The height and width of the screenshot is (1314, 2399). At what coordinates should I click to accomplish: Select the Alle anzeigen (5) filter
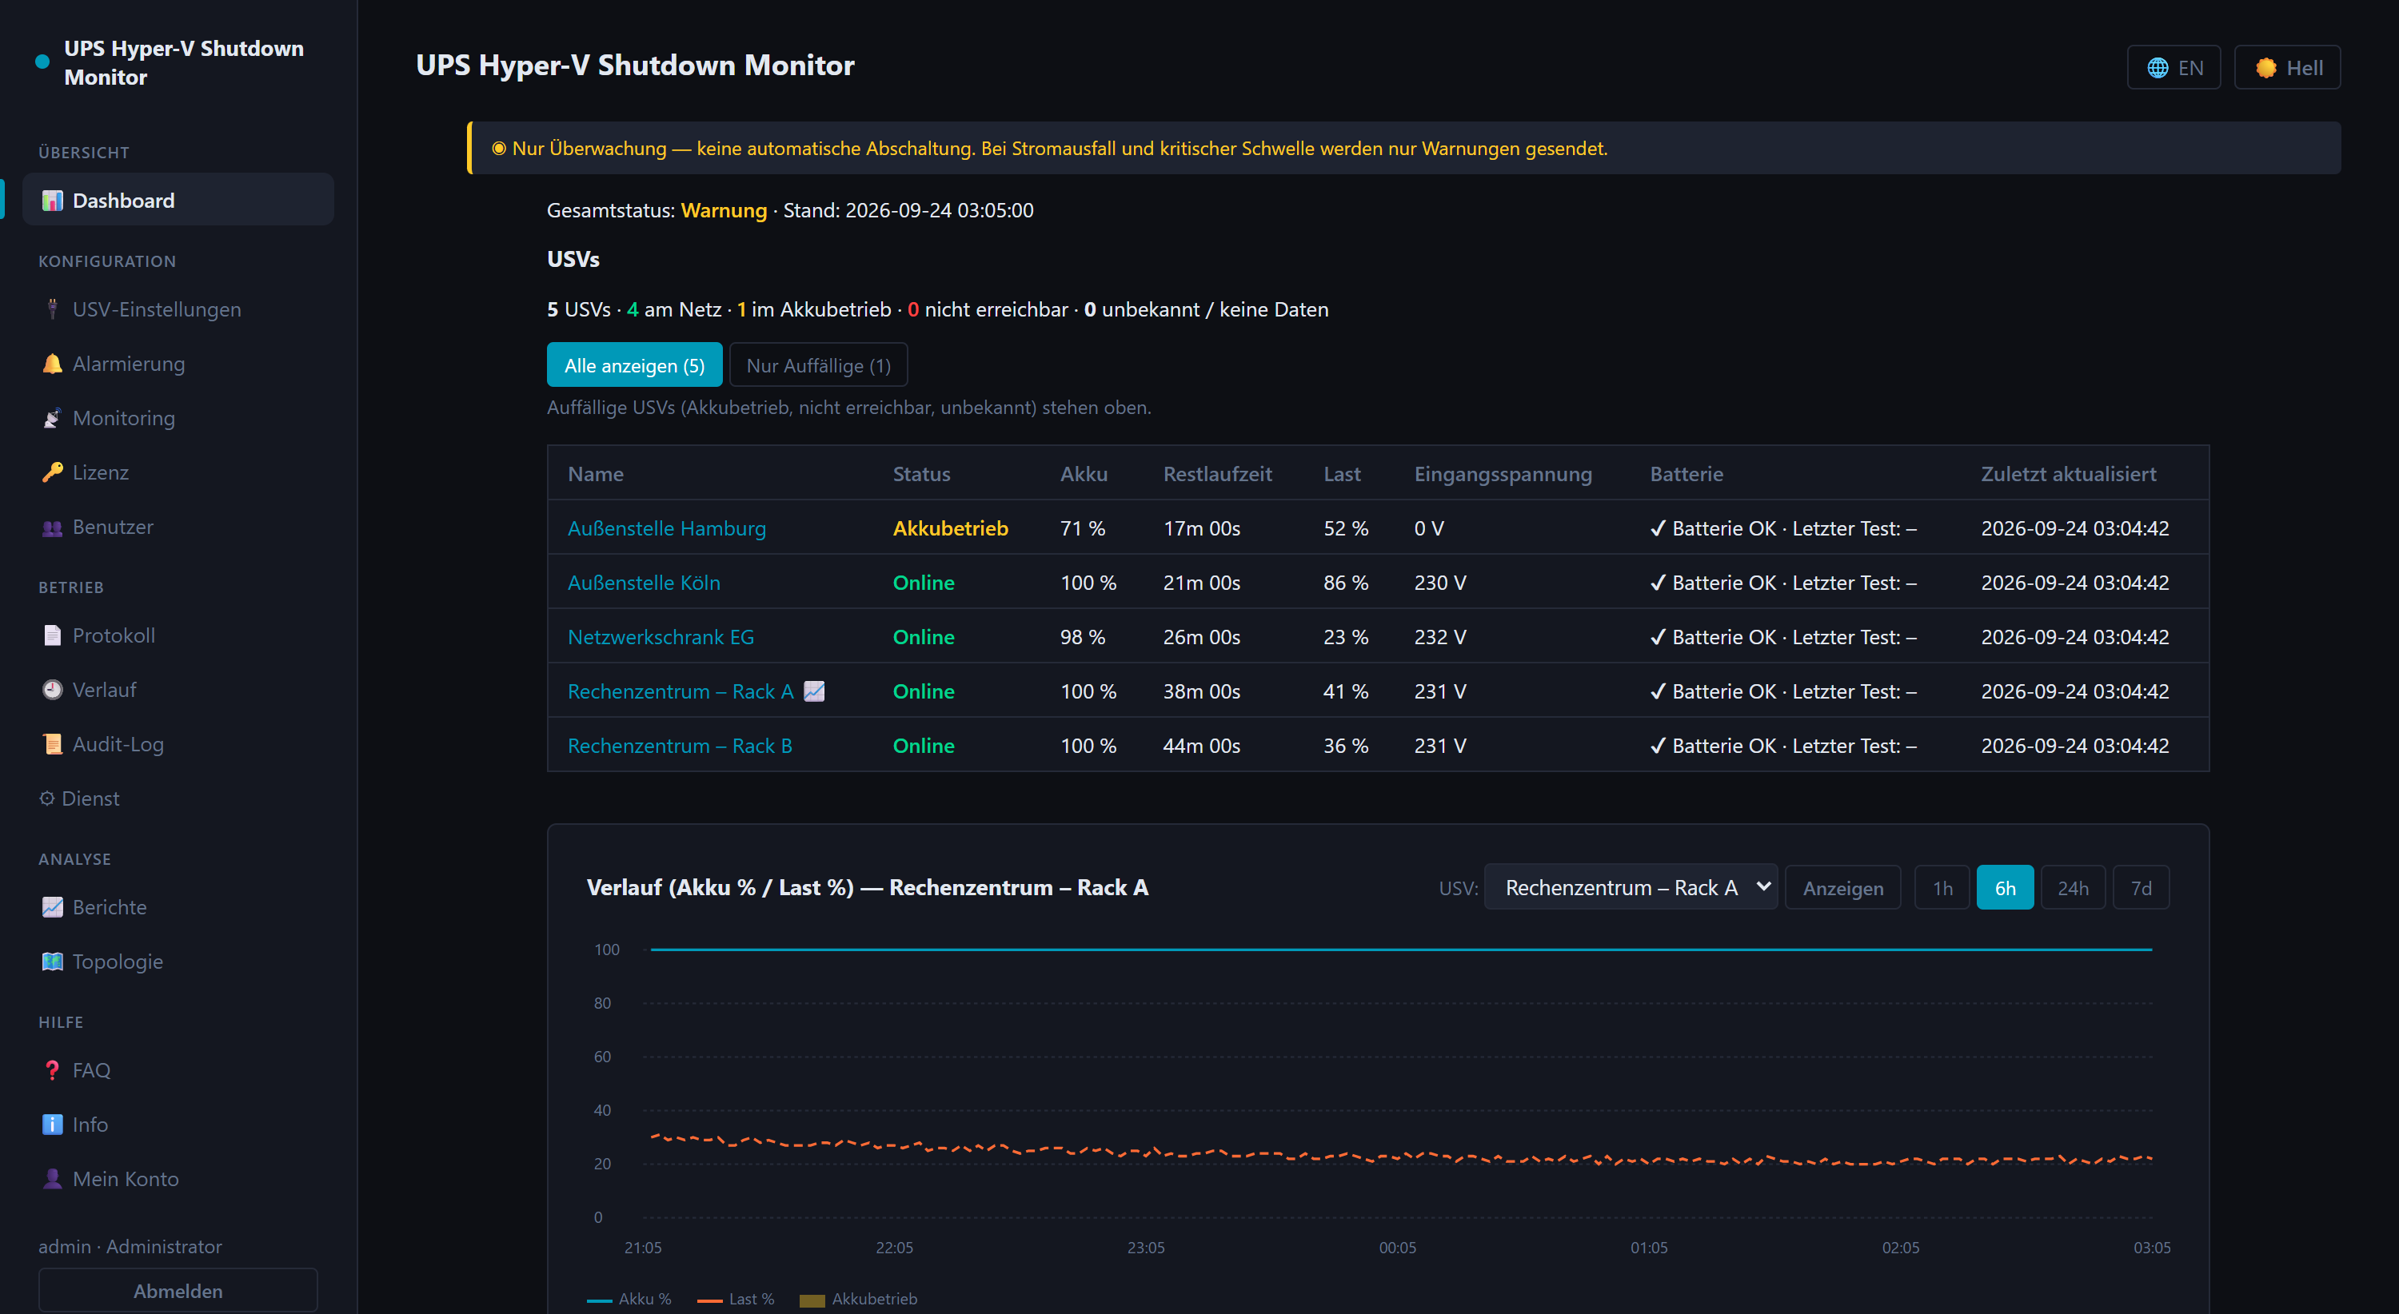[x=634, y=364]
